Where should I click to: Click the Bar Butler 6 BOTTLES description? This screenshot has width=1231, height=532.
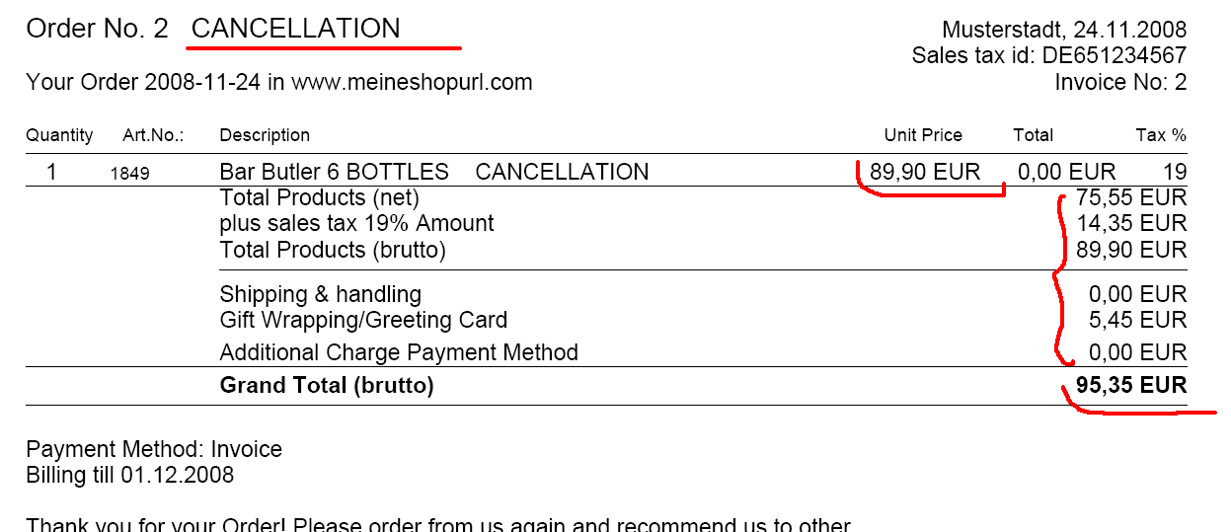click(334, 173)
